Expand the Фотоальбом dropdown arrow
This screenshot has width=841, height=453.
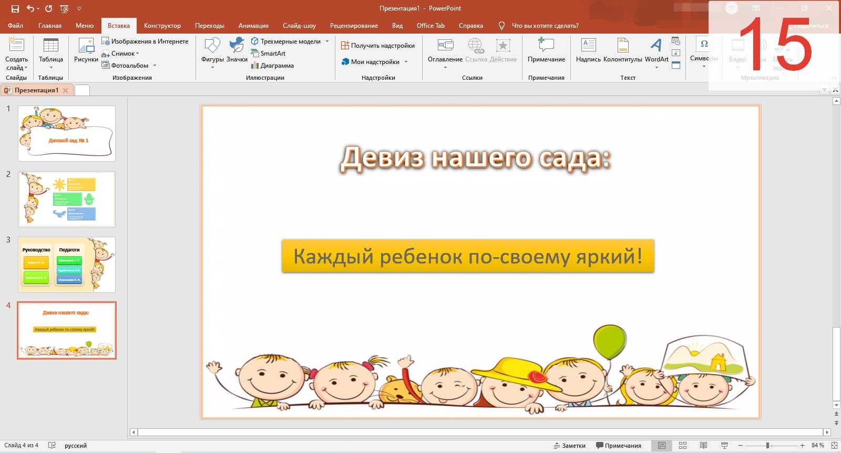[x=155, y=66]
